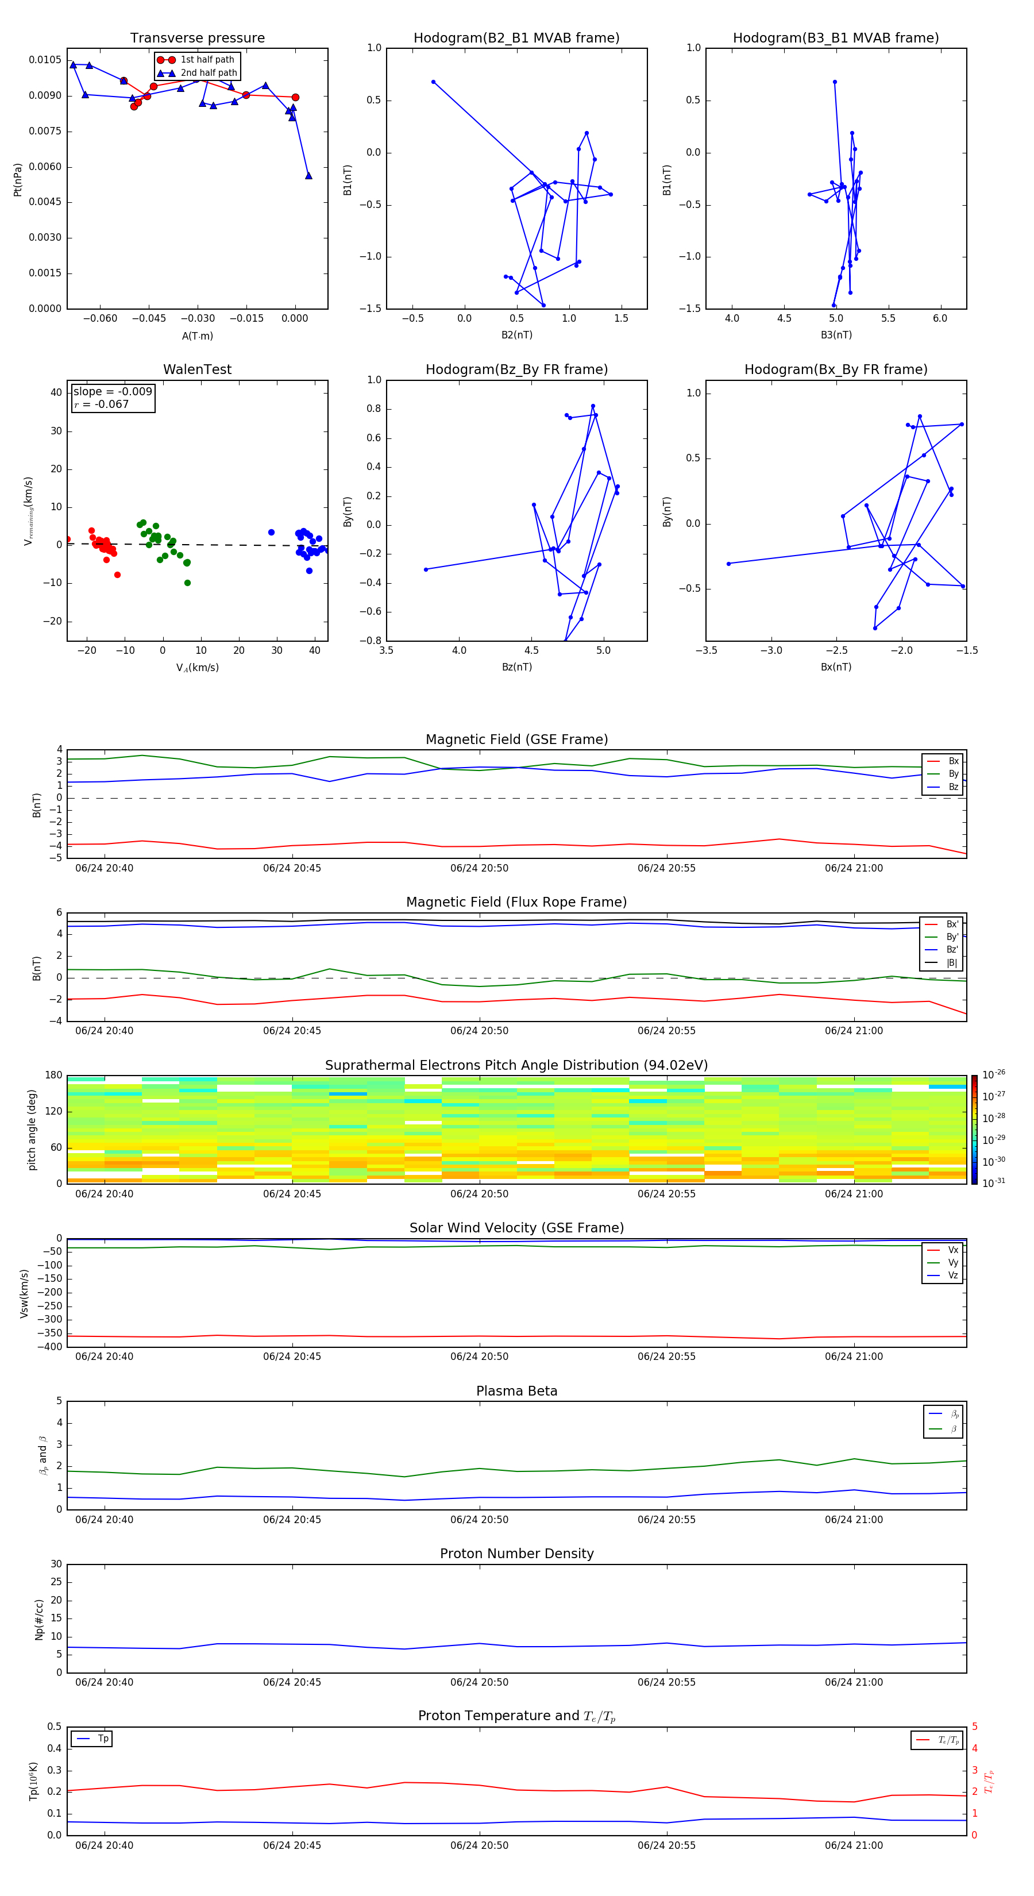The height and width of the screenshot is (1896, 1034).
Task: Click the Plasma Beta plot title
Action: point(516,1391)
